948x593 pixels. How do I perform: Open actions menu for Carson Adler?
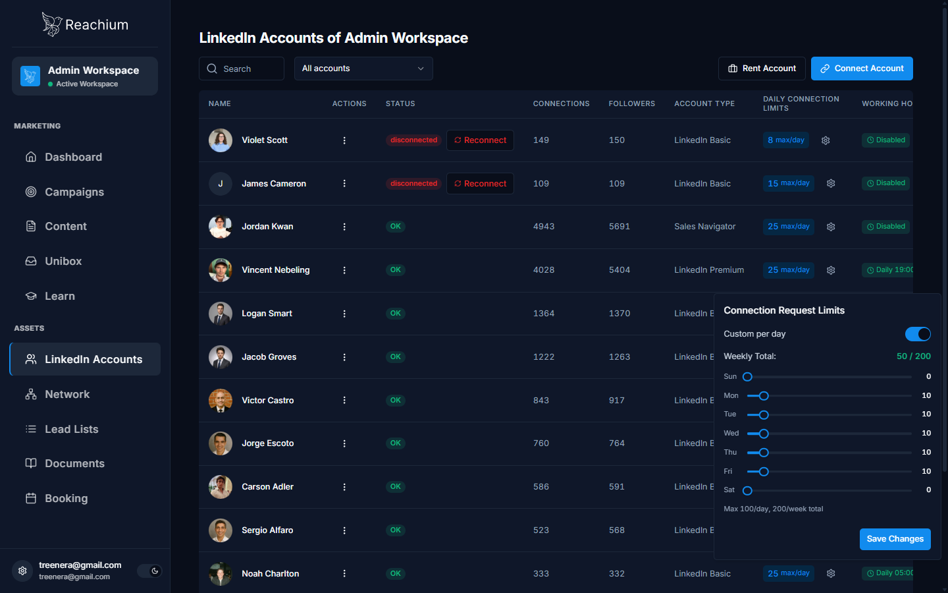(344, 487)
